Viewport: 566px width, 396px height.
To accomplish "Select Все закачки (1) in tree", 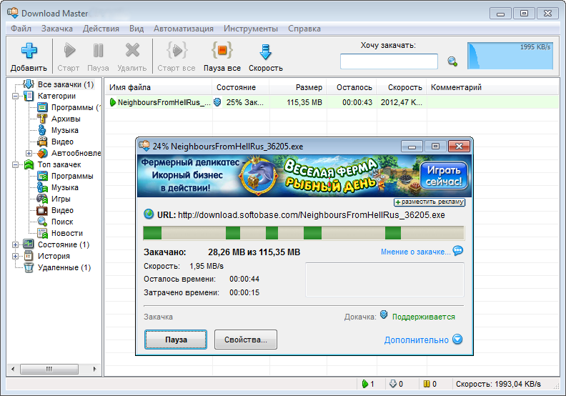I will point(66,84).
